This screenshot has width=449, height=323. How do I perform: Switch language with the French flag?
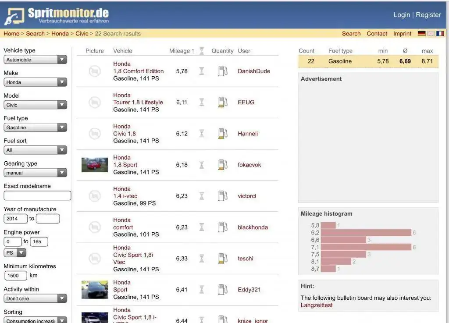pos(440,34)
